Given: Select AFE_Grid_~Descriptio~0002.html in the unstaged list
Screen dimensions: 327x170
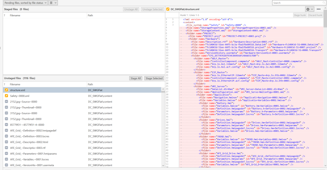Looking at the screenshot, I should (x=29, y=142).
